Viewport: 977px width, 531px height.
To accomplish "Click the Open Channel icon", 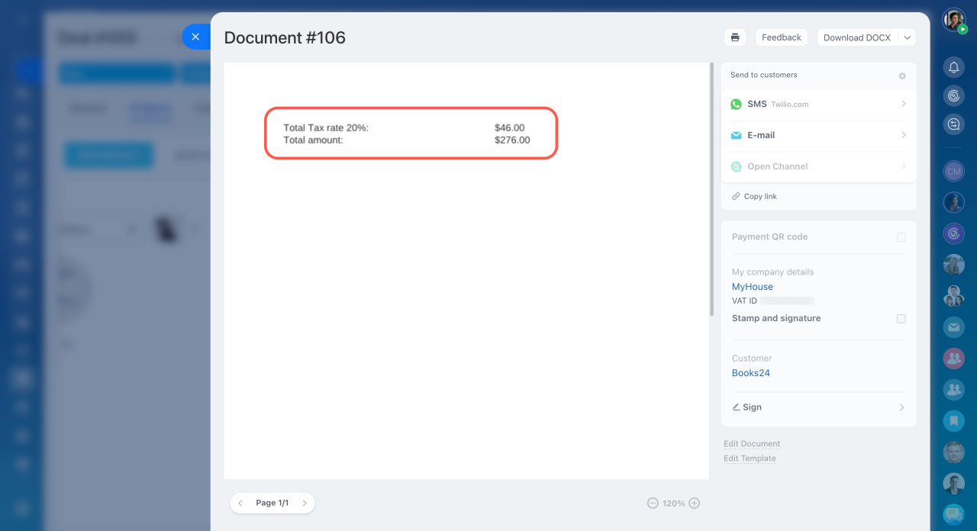I will pos(736,166).
